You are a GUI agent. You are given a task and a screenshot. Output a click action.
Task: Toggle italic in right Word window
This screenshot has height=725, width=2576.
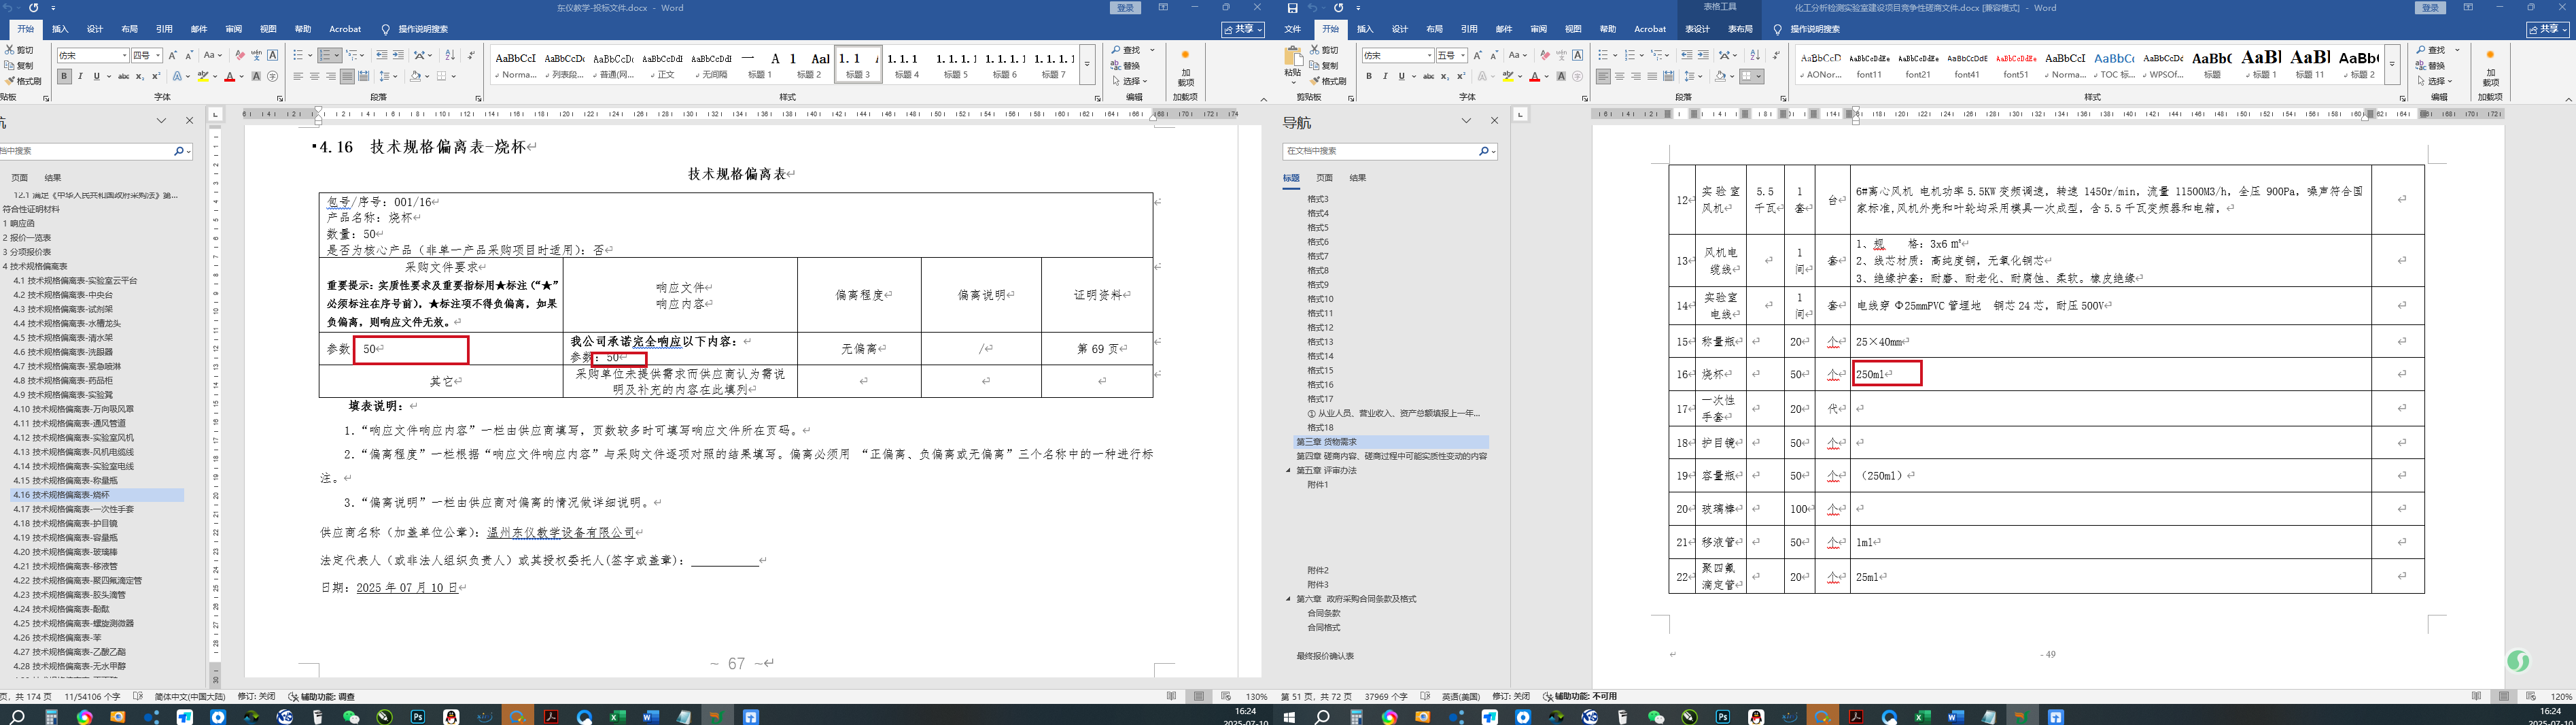click(x=1385, y=76)
